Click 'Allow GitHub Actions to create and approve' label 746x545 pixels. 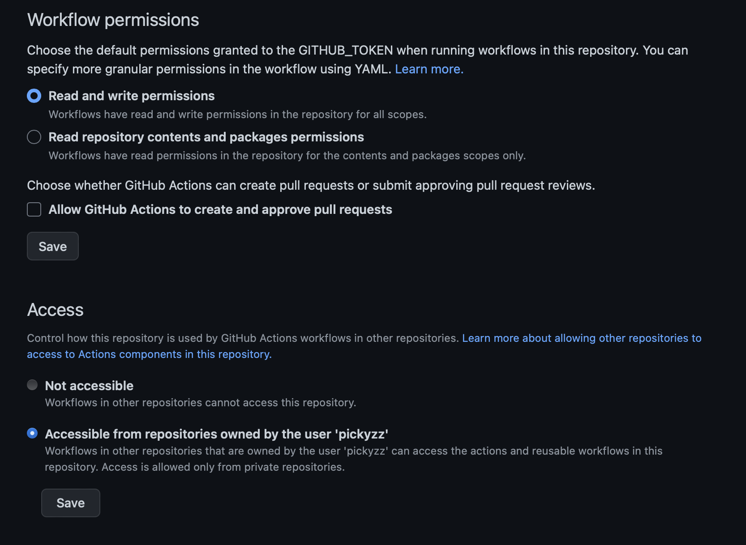point(220,209)
